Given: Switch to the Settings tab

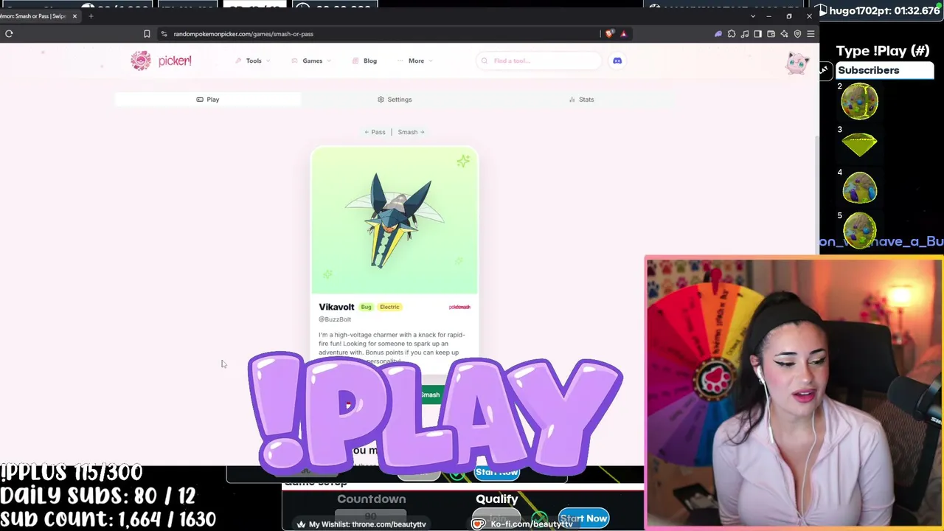Looking at the screenshot, I should [395, 100].
